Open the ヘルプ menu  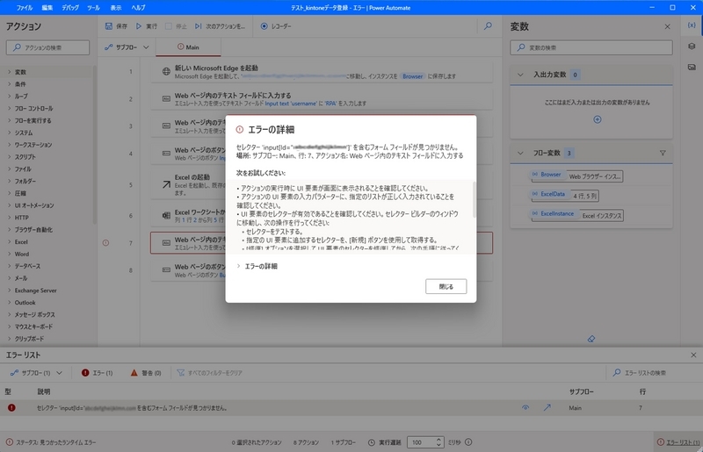coord(138,8)
